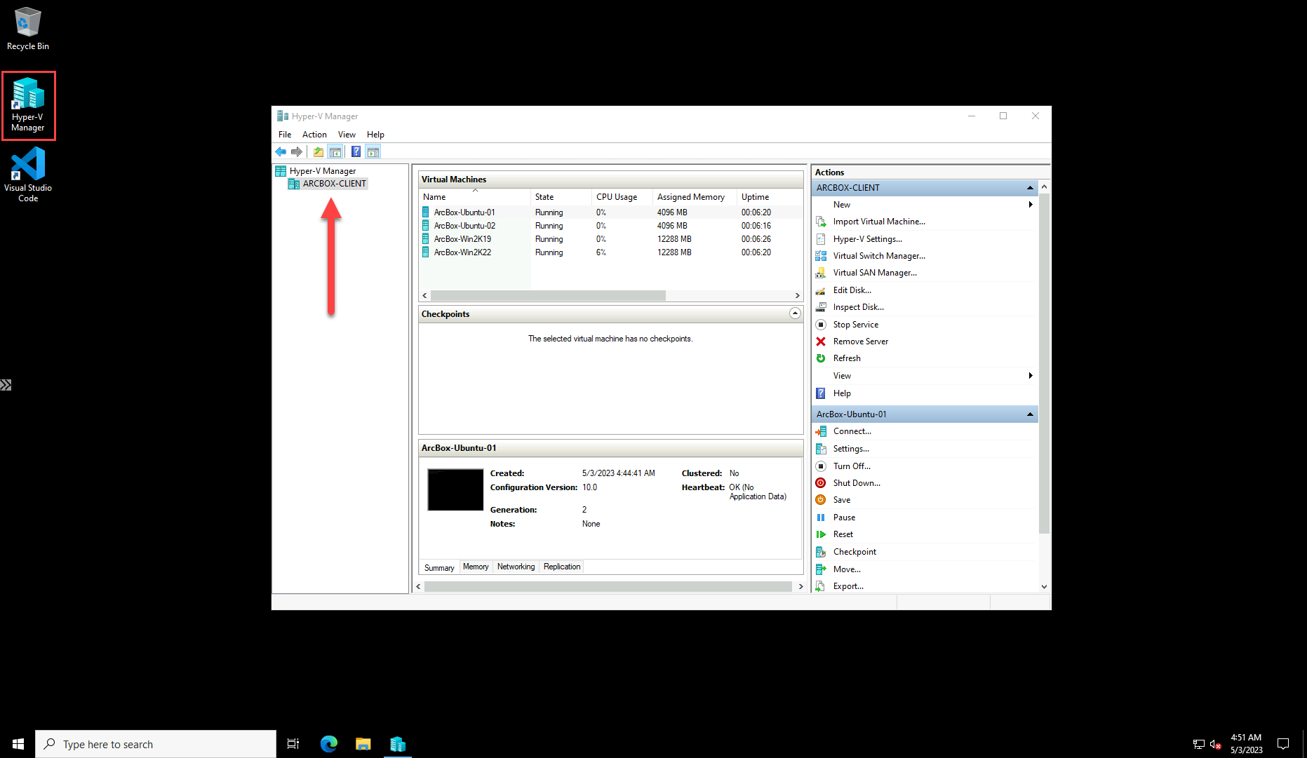Toggle the Show/Hide Console Tree toolbar icon

tap(335, 151)
